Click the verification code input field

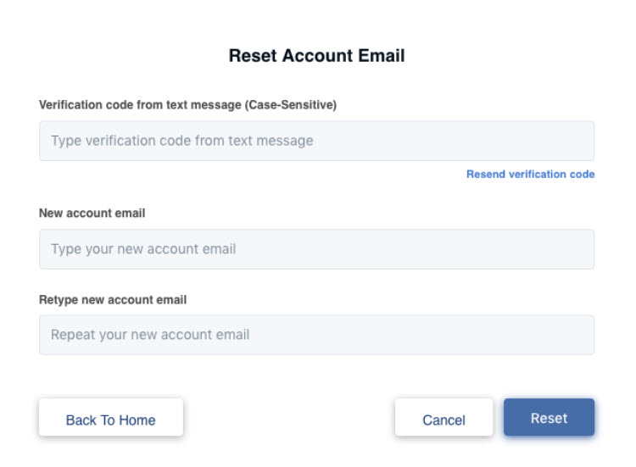316,141
